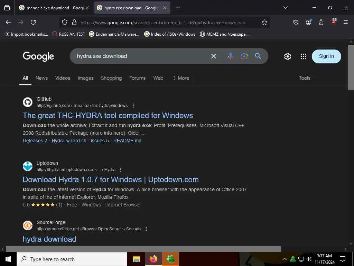
Task: Close the hydra.exe download tab
Action: (x=165, y=8)
